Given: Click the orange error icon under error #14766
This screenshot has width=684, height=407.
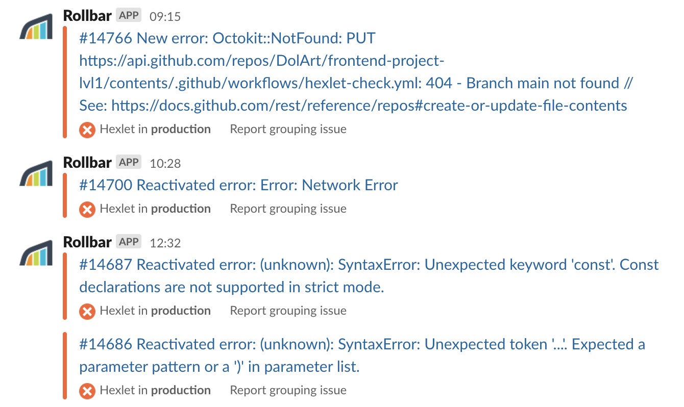Looking at the screenshot, I should (x=87, y=130).
